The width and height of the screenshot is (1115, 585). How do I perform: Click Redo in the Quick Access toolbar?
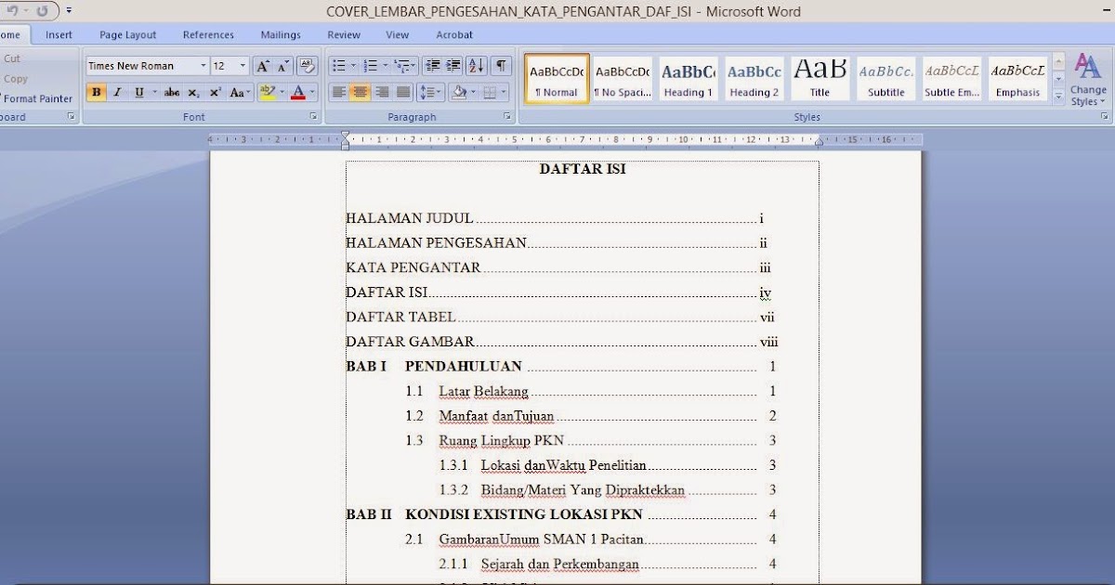(x=42, y=12)
